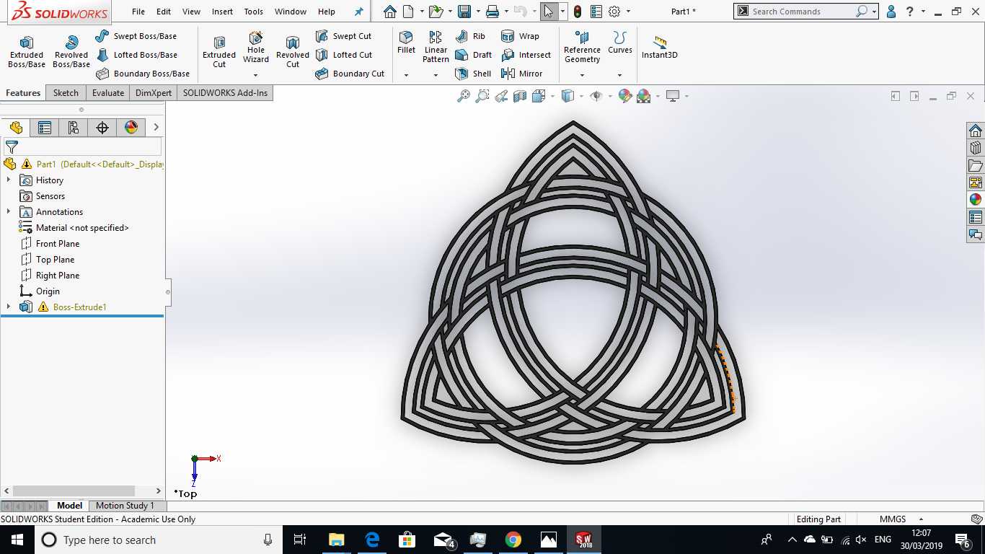
Task: Choose Swept Boss/Base in the ribbon
Action: (x=136, y=36)
